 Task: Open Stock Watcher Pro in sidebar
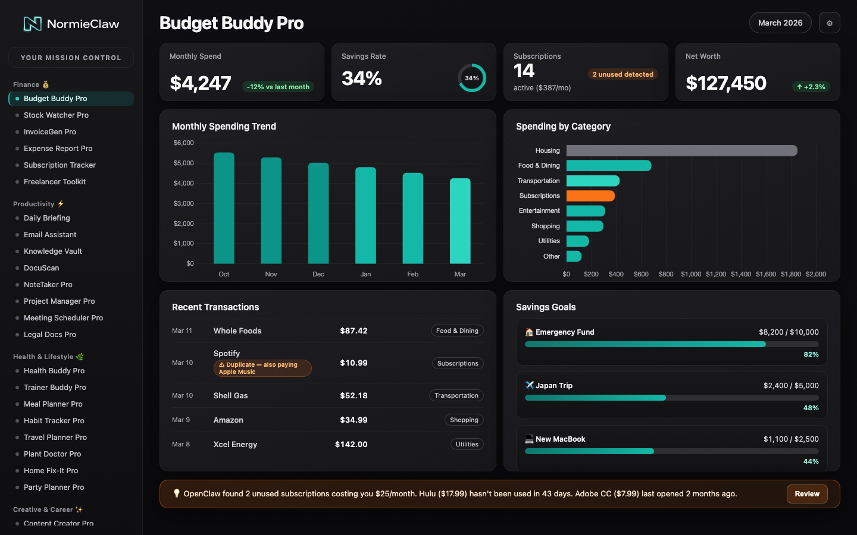[56, 115]
